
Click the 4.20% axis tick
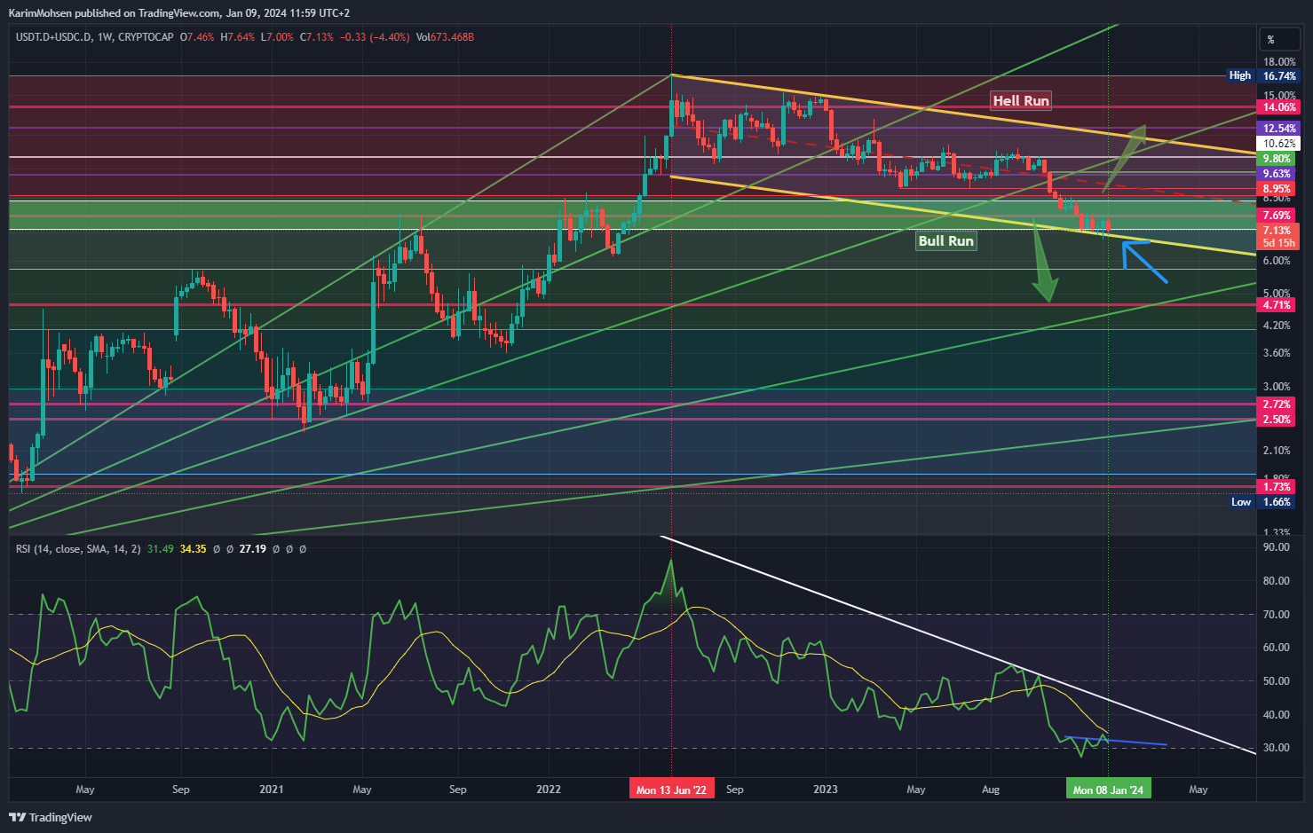pos(1277,326)
